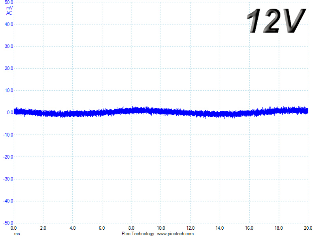Click the AC coupling label
315x236 pixels.
pos(9,13)
